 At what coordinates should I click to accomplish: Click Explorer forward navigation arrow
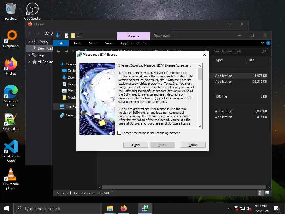click(x=67, y=51)
